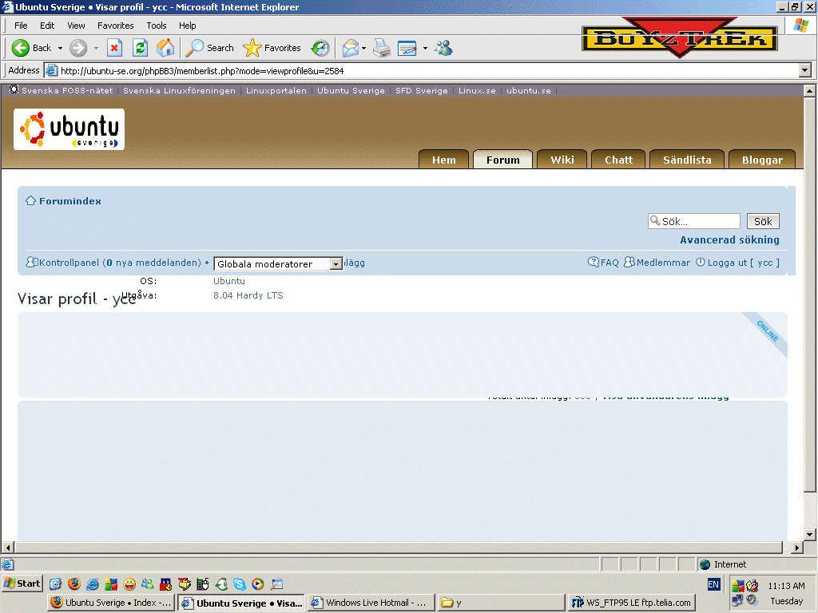Open the Globala moderatorer combo box

(278, 263)
